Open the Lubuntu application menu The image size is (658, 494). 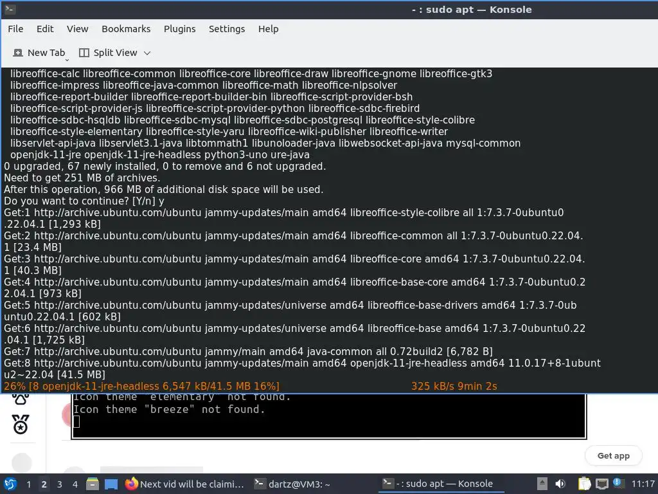point(10,484)
